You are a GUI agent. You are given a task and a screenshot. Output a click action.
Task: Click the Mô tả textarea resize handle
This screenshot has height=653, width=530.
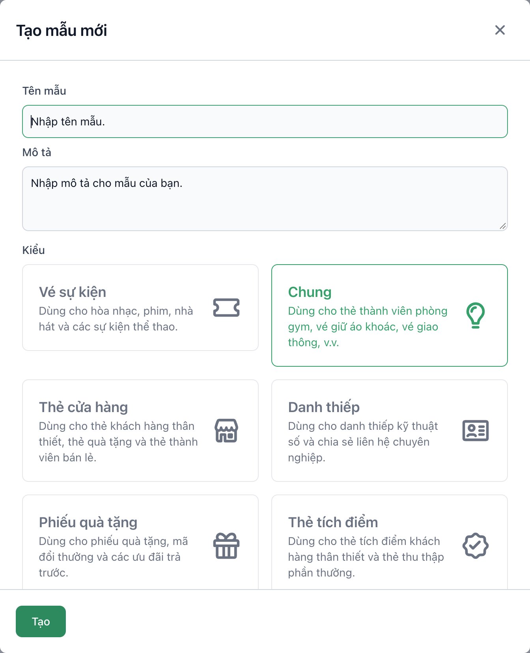click(502, 226)
